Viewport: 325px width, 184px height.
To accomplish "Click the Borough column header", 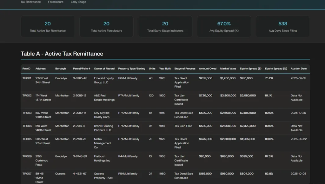I will pos(61,69).
